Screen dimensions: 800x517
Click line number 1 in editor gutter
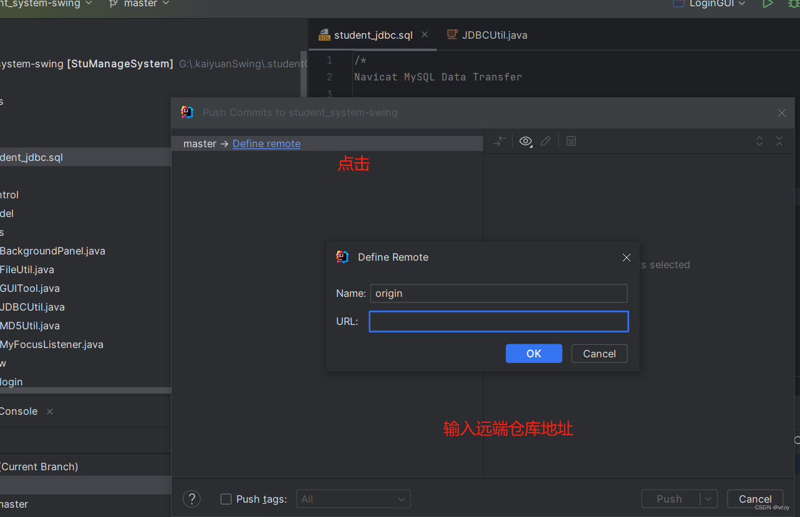[329, 60]
